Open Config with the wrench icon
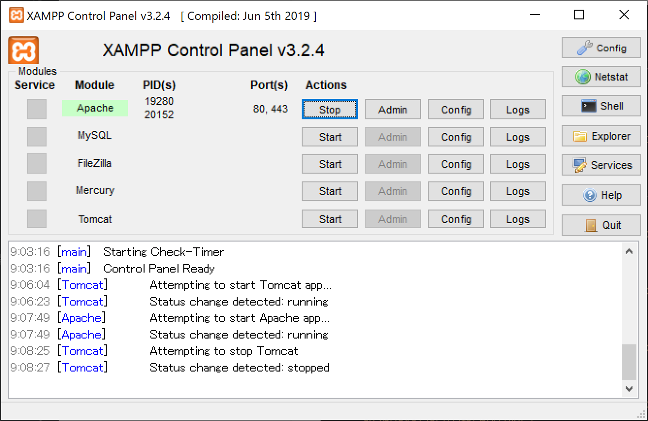The height and width of the screenshot is (421, 648). 601,48
